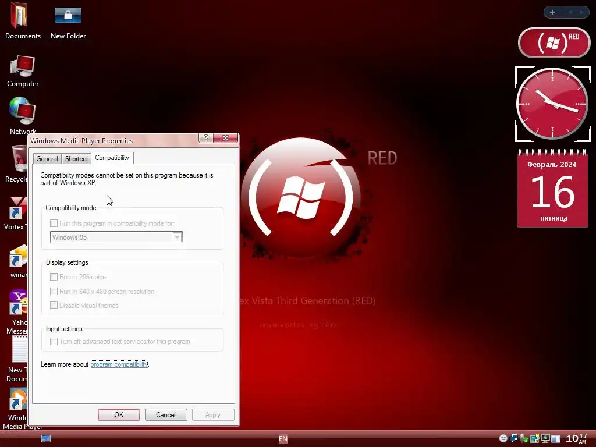Image resolution: width=596 pixels, height=447 pixels.
Task: Select the Compatibility tab
Action: pyautogui.click(x=112, y=158)
